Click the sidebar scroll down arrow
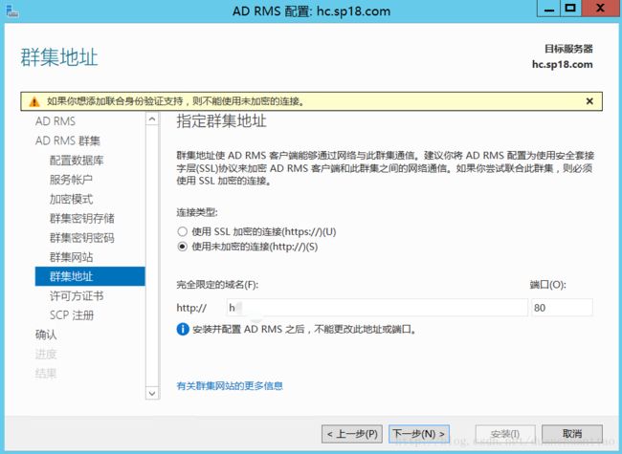 (x=152, y=394)
